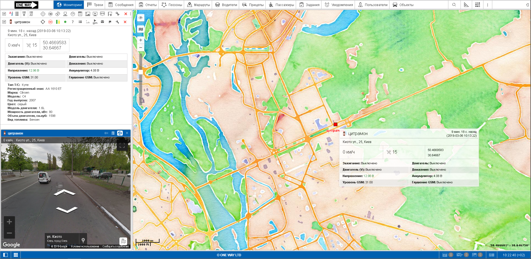Go to the Отчеты tab
Viewport: 531px width, 259px height.
click(148, 5)
